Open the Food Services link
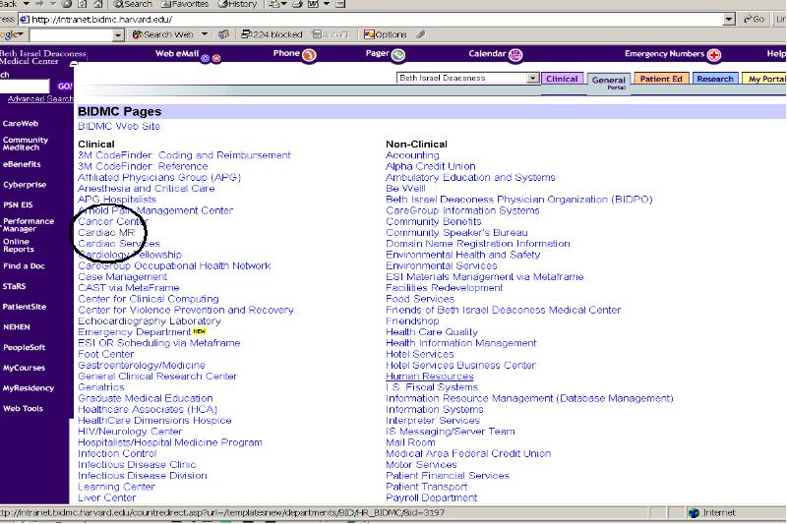The height and width of the screenshot is (524, 787). click(420, 299)
